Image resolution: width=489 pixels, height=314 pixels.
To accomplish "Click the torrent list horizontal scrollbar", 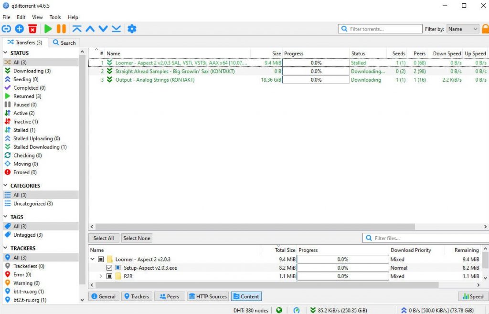I will pyautogui.click(x=255, y=227).
